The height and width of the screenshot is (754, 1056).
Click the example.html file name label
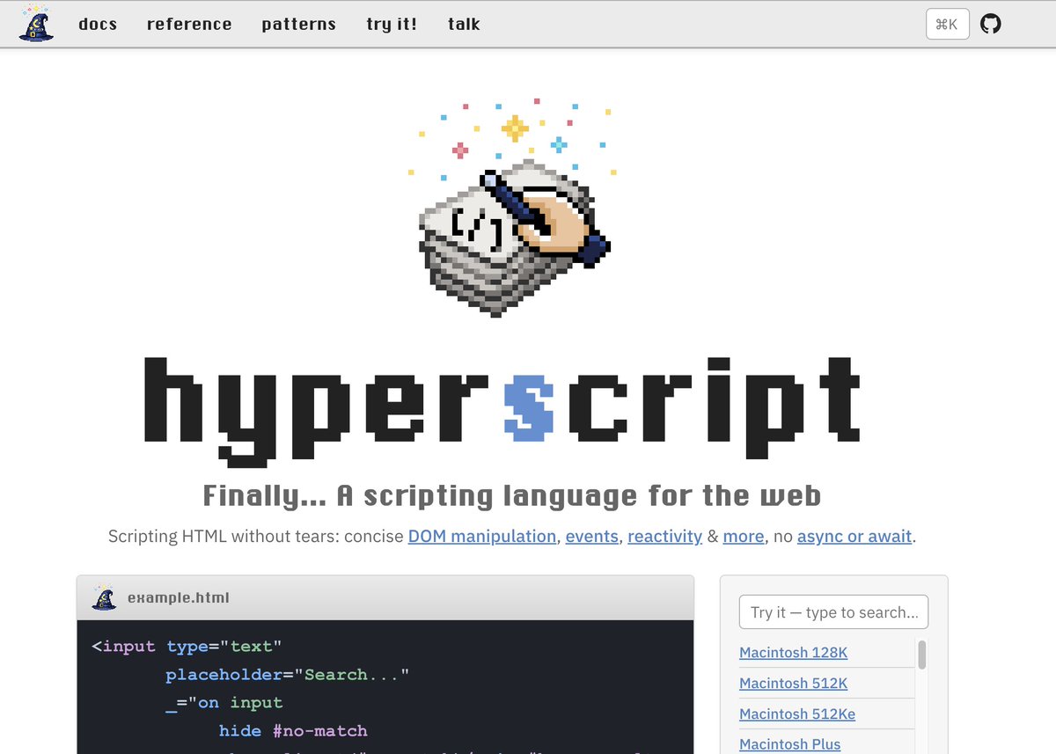coord(179,597)
